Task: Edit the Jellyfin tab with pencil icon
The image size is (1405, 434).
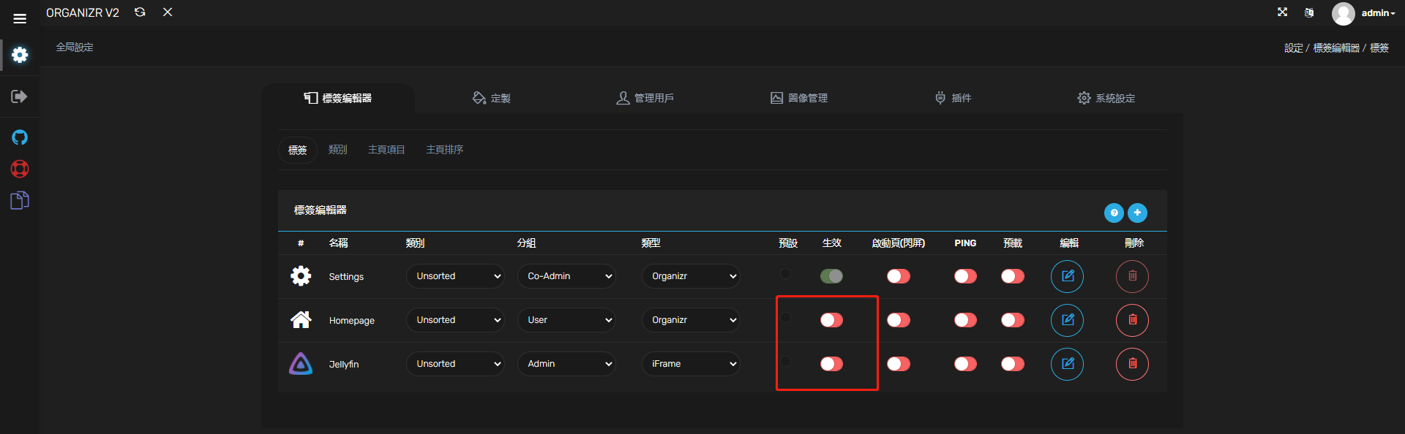Action: (x=1067, y=364)
